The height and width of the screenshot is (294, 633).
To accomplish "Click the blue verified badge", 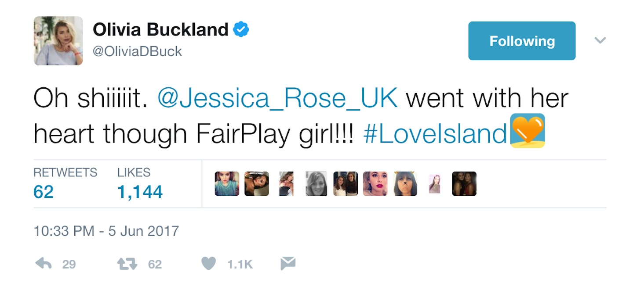I will [x=241, y=30].
